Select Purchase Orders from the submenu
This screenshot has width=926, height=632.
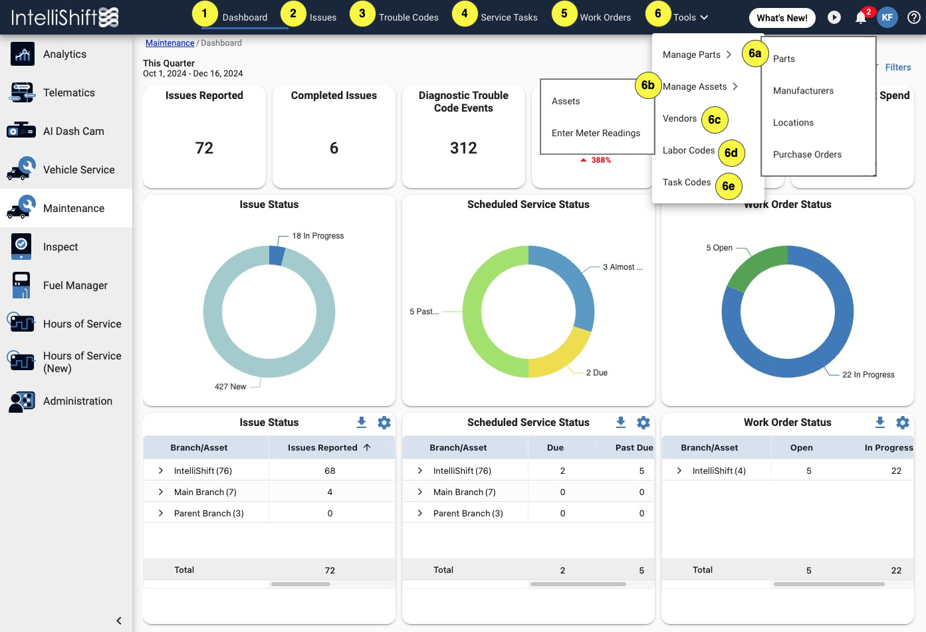tap(807, 154)
